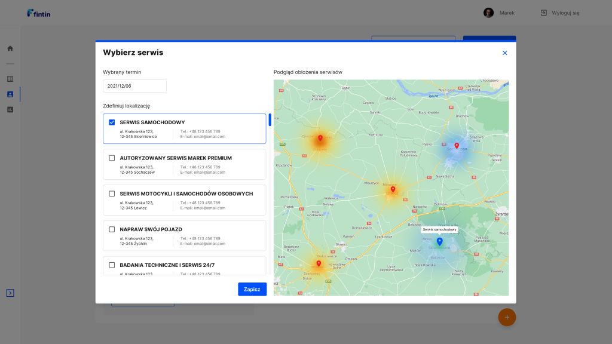
Task: Click the AUTORYZOWANY SERWIS MAREK PREMIUM title
Action: pos(176,158)
